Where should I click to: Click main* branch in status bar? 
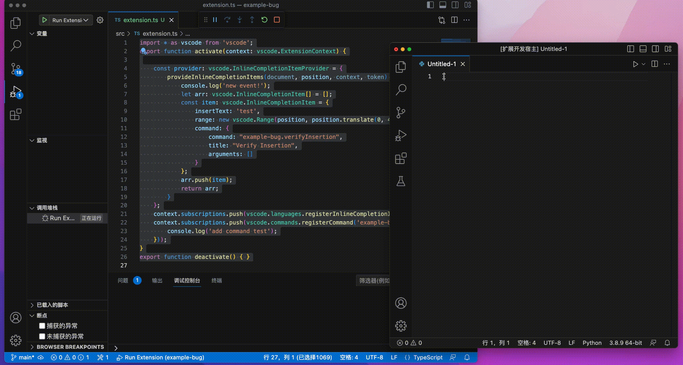23,357
